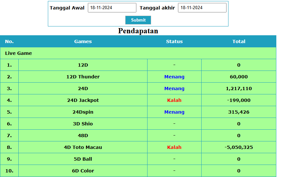Select the 12D Thunder game cell
The height and width of the screenshot is (177, 296).
point(83,77)
